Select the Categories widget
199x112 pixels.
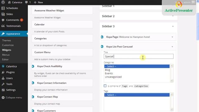click(62, 38)
